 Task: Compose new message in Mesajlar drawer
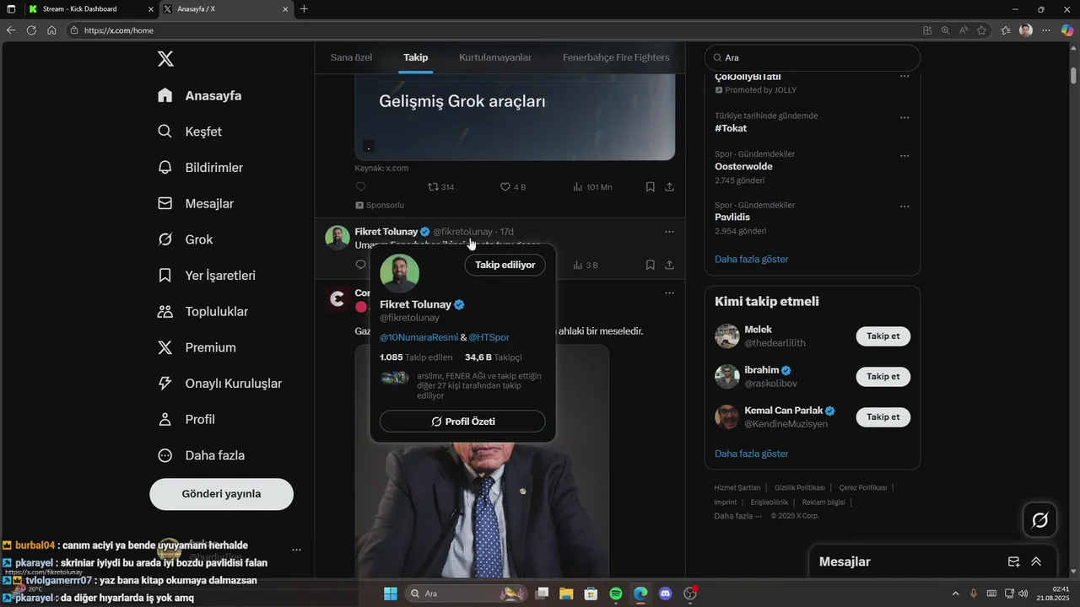[x=1014, y=561]
